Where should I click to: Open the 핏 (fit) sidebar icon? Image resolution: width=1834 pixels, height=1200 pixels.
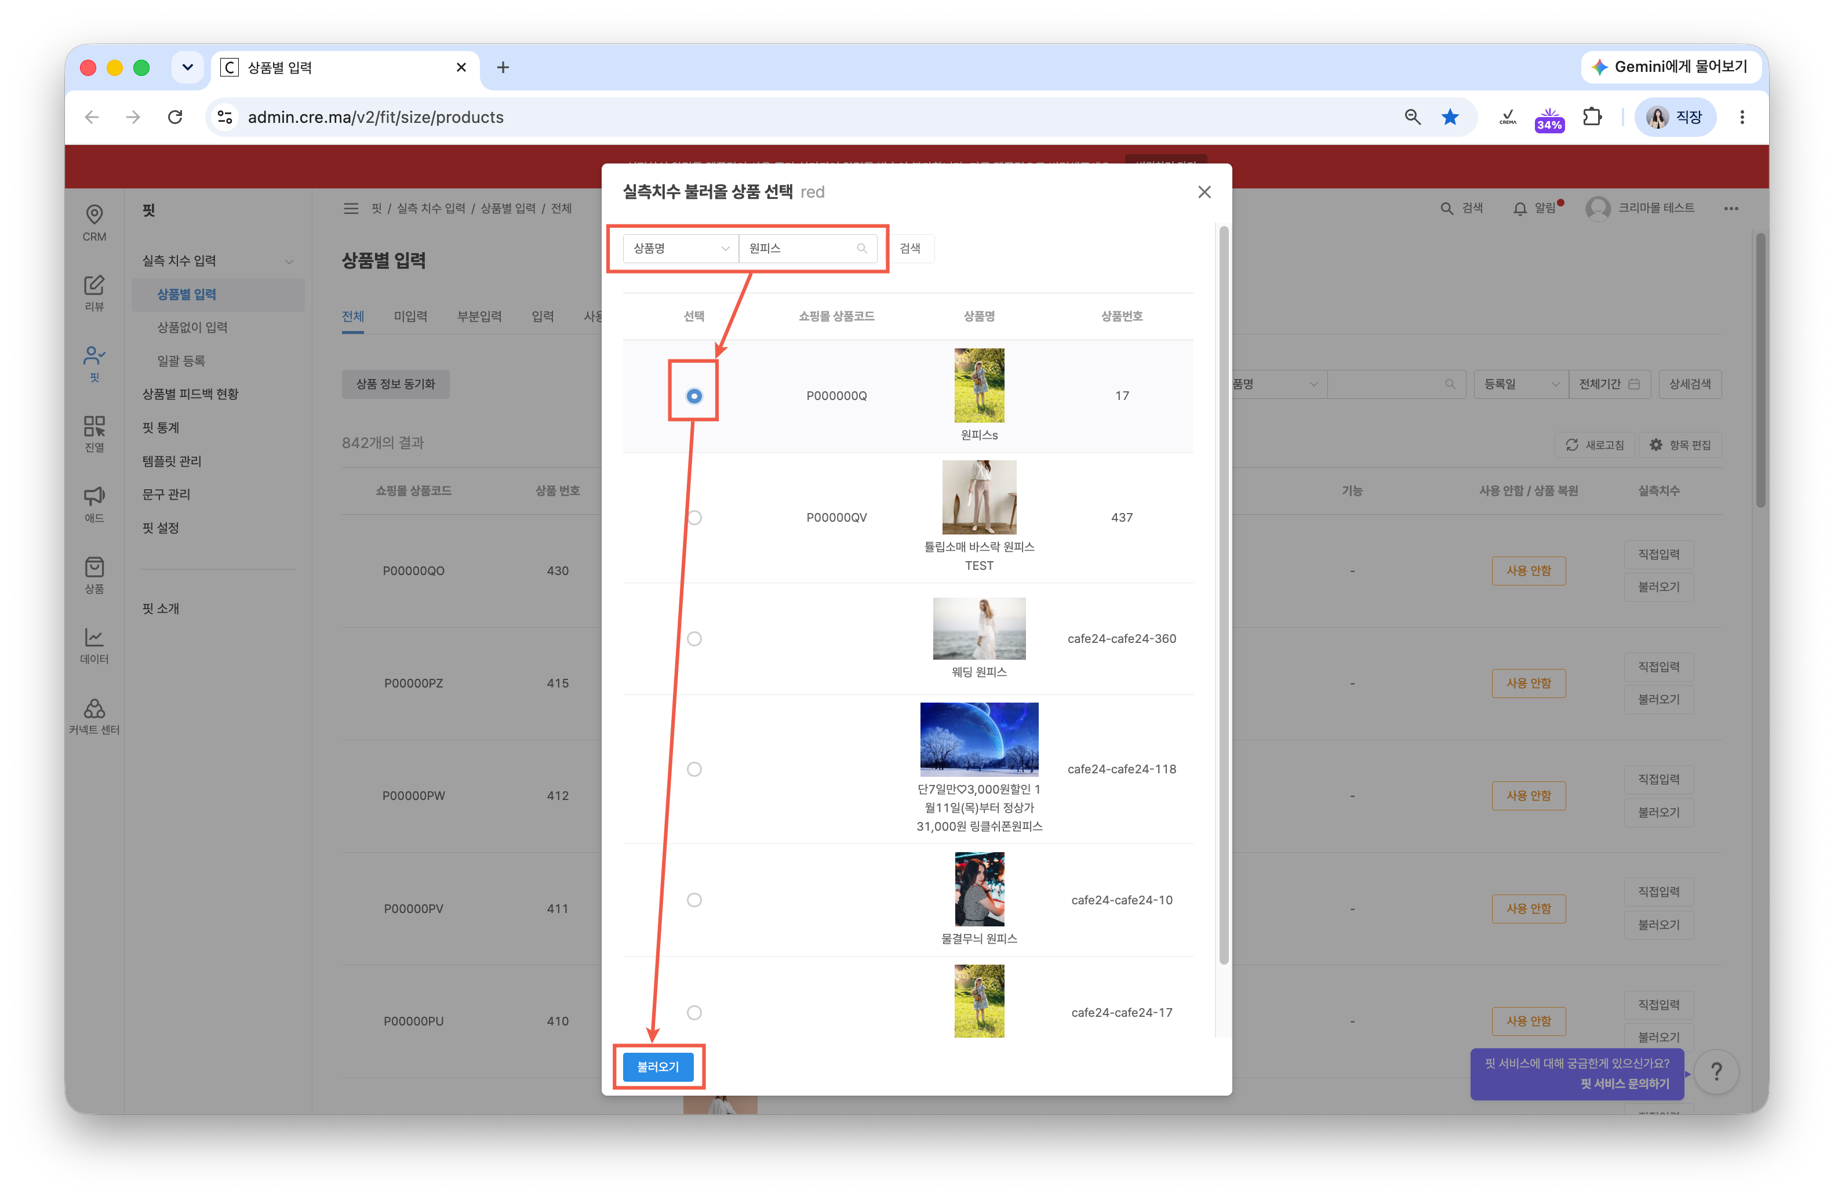[94, 363]
